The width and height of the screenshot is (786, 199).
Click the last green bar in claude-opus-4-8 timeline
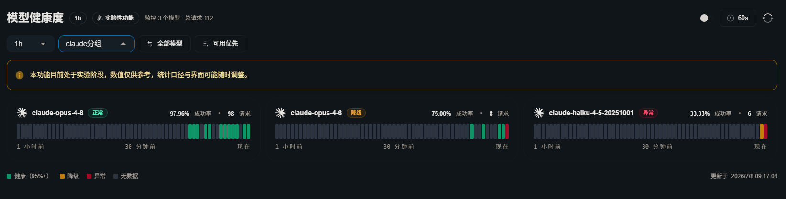249,131
